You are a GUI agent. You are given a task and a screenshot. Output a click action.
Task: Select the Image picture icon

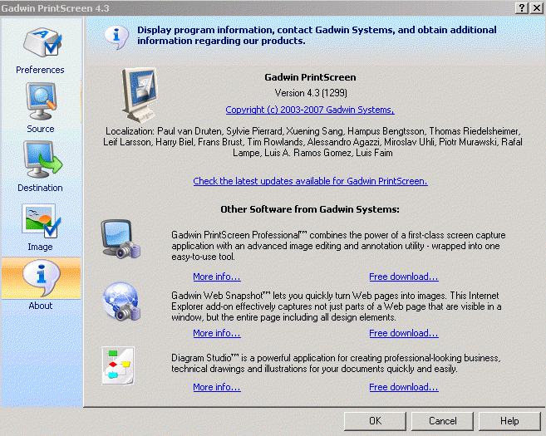click(42, 220)
